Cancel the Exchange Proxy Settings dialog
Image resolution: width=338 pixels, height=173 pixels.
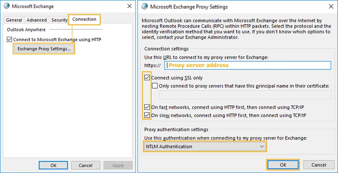(x=318, y=165)
